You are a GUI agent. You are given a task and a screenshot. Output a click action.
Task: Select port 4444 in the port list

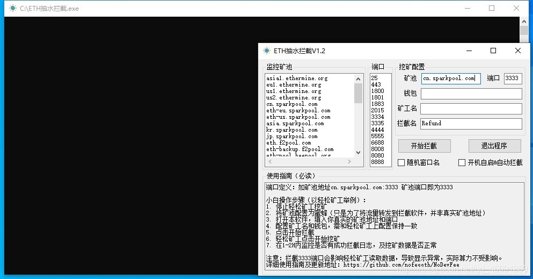(378, 130)
